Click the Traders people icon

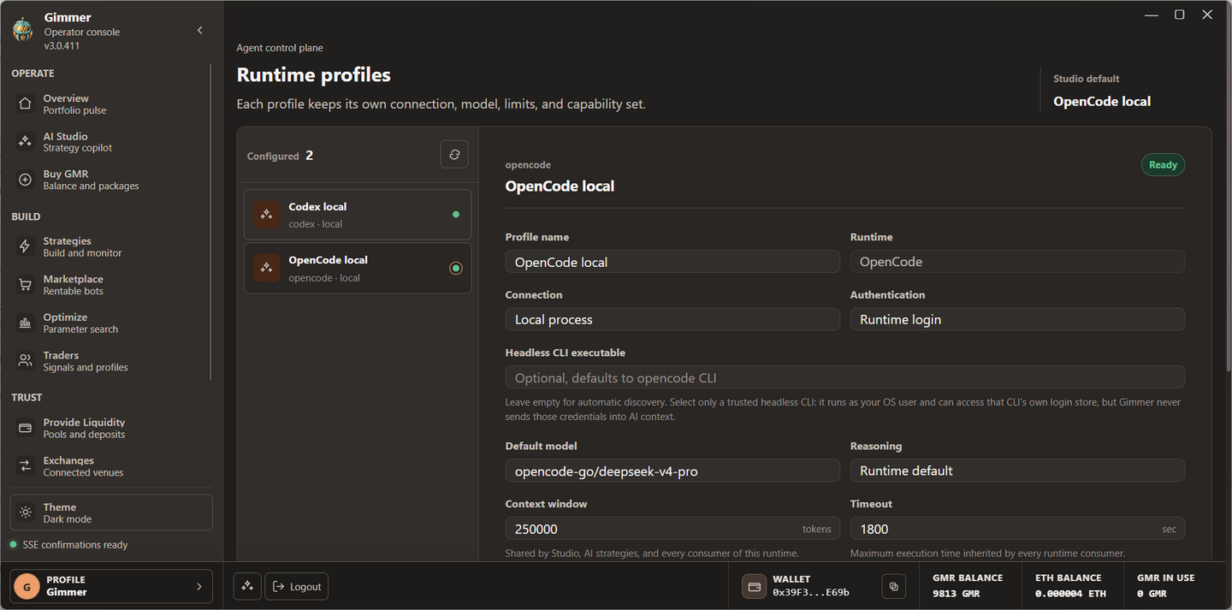[x=26, y=361]
